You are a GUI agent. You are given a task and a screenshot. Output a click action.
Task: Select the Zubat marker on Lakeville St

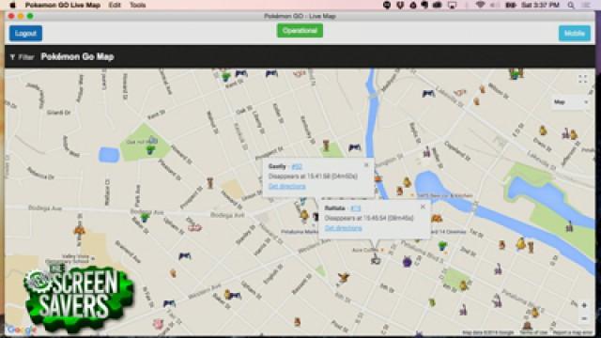tap(428, 93)
